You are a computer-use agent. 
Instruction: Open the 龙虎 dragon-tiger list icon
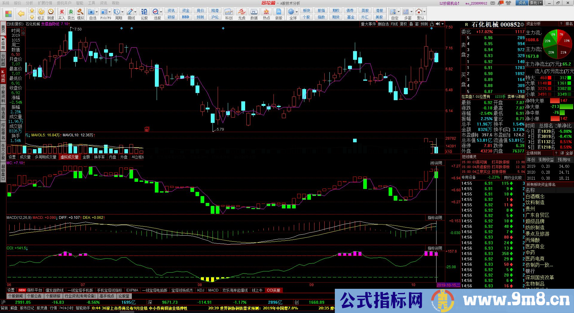tap(242, 14)
